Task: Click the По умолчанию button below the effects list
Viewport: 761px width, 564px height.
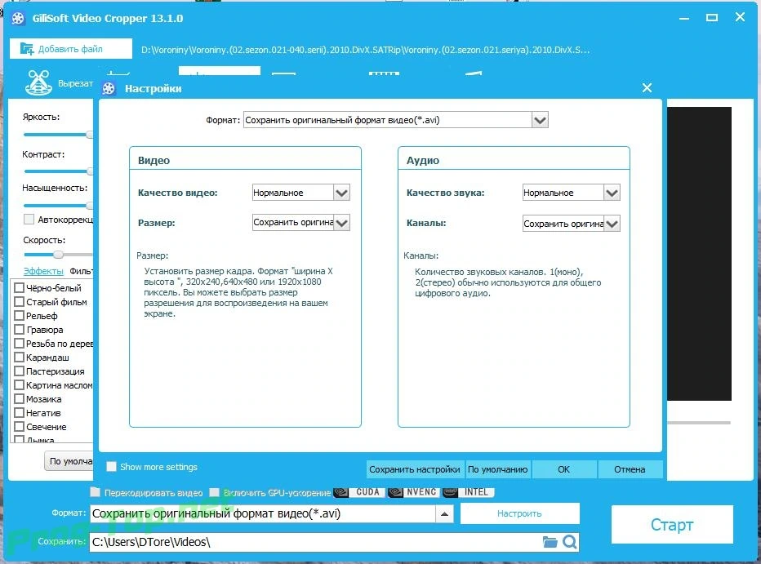Action: point(69,461)
